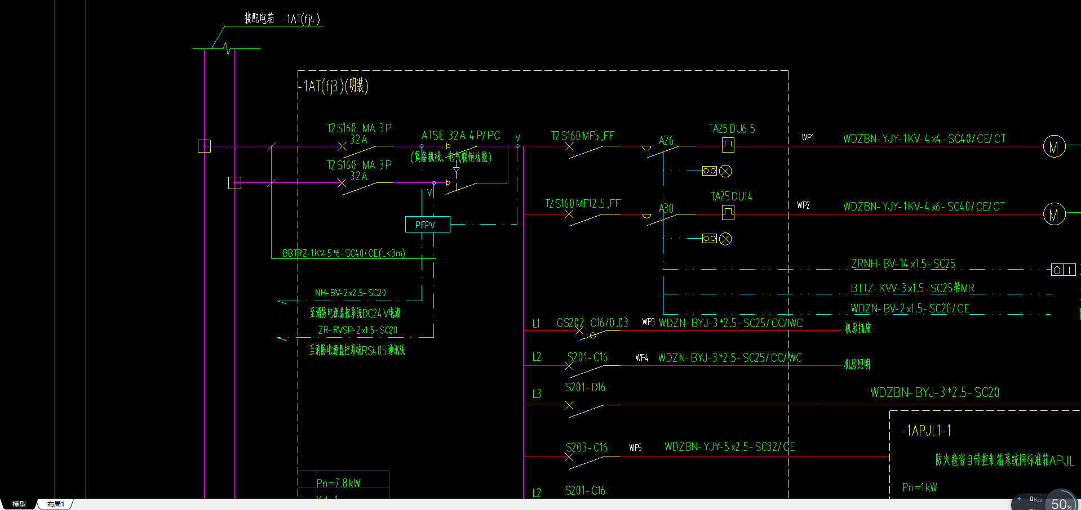
Task: Click the 至消防电源监控系统DC24V电源 note
Action: point(355,312)
